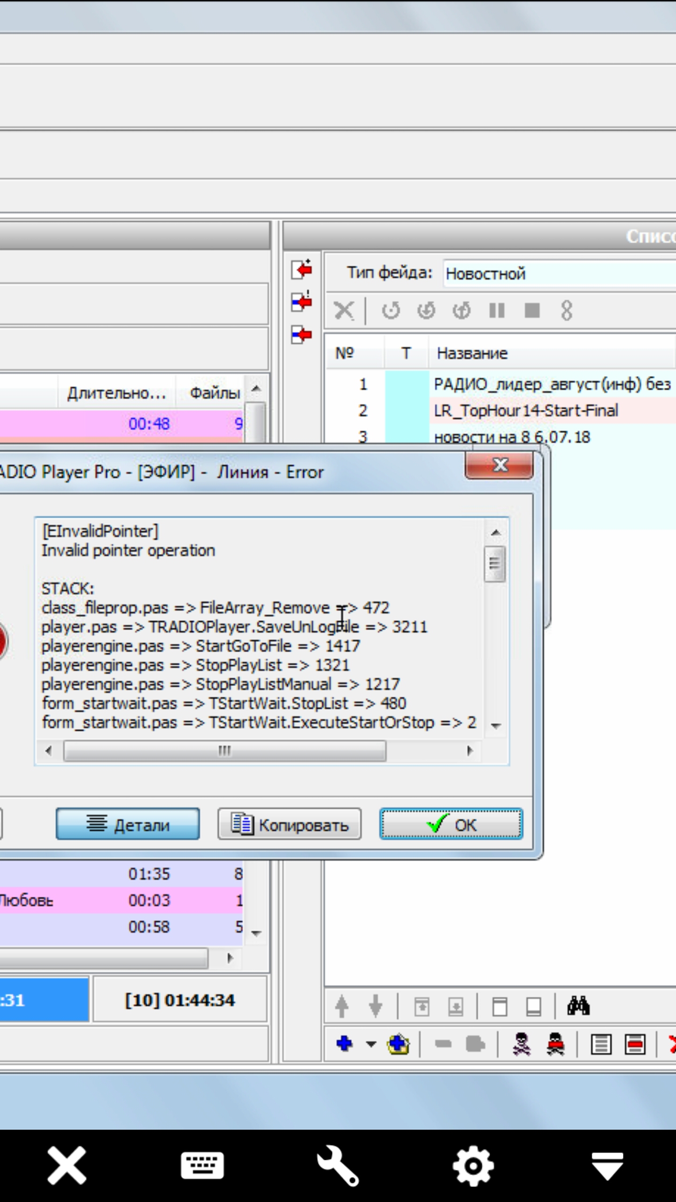Select the left list row with 00:48

(121, 424)
